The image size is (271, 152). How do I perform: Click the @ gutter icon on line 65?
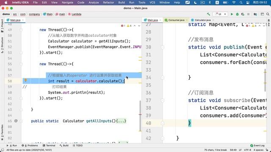pyautogui.click(x=16, y=121)
